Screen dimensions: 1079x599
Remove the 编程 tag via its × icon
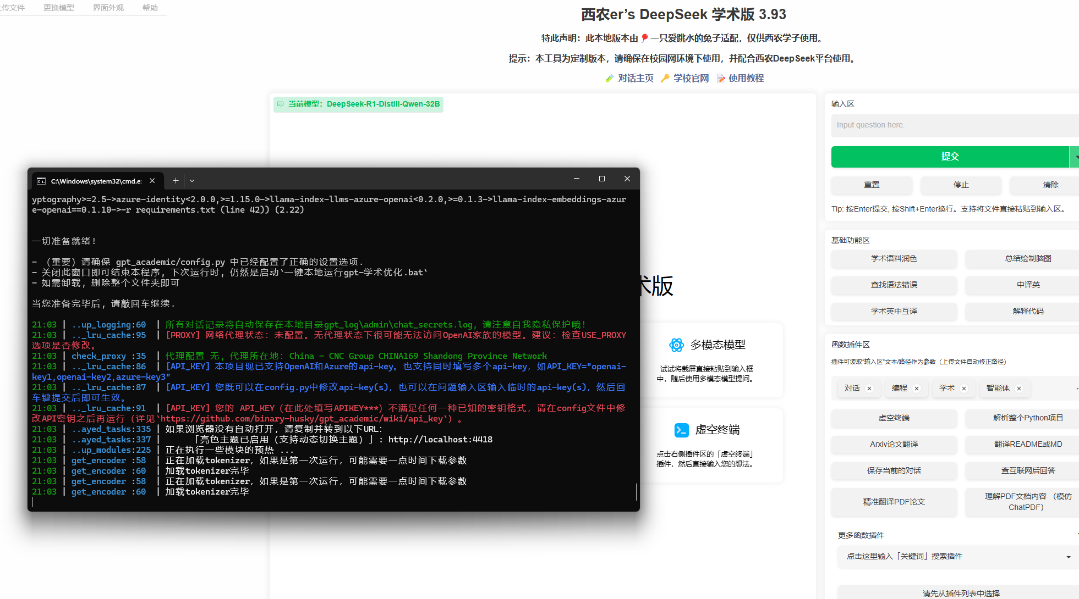coord(917,389)
